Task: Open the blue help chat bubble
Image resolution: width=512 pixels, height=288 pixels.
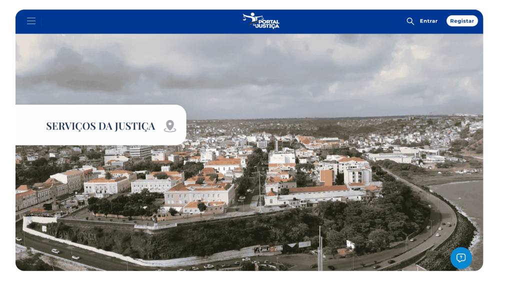Action: (x=460, y=258)
